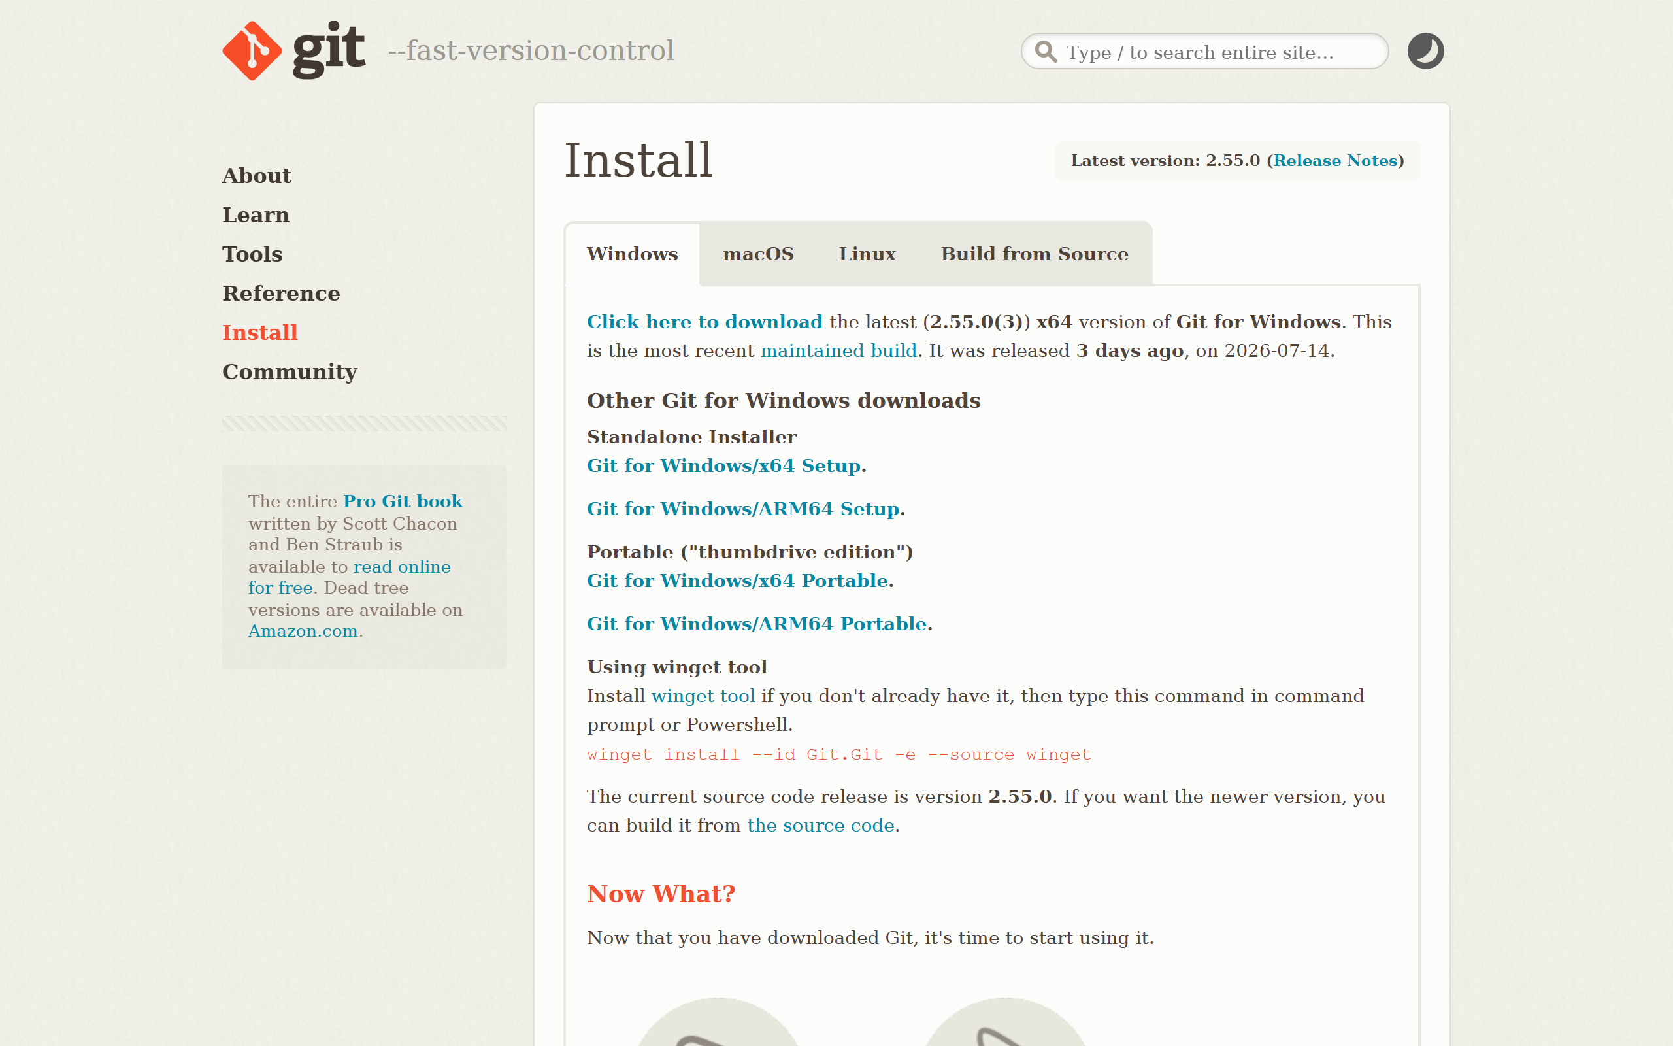This screenshot has height=1046, width=1673.
Task: Follow the 'maintained build' link
Action: pos(838,351)
